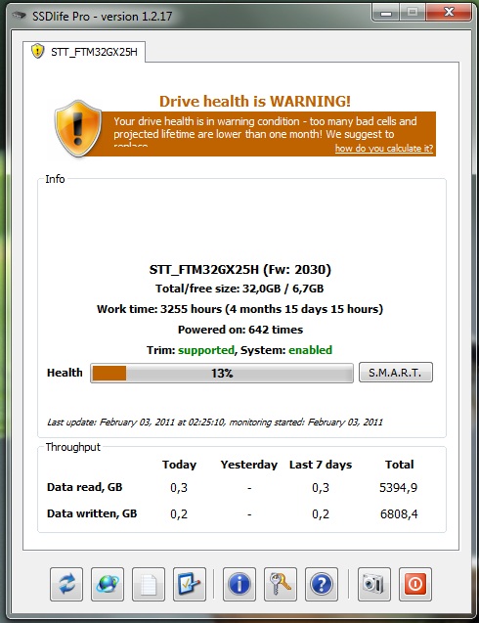Click the orange warning message banner
This screenshot has width=479, height=623.
[262, 134]
